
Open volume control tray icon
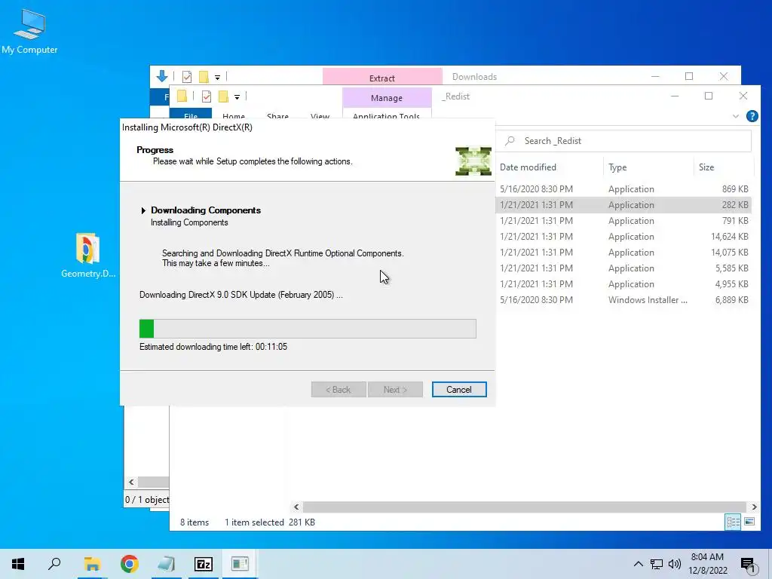coord(675,564)
